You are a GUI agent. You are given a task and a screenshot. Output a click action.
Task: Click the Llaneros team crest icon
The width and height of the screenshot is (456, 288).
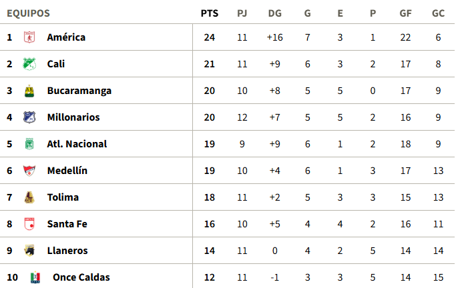click(29, 251)
